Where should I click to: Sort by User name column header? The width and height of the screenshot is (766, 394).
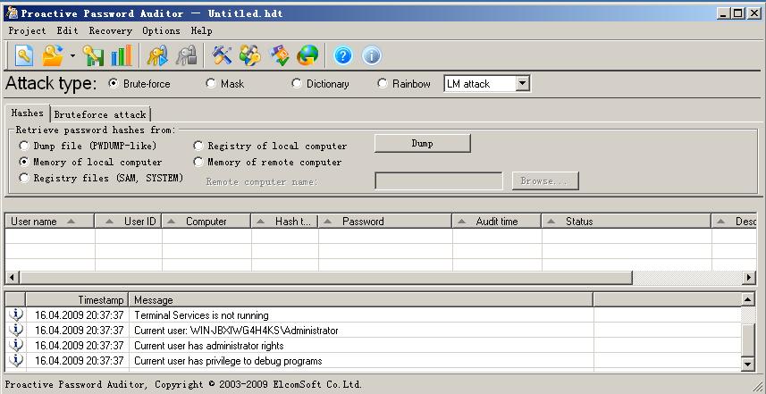click(49, 222)
